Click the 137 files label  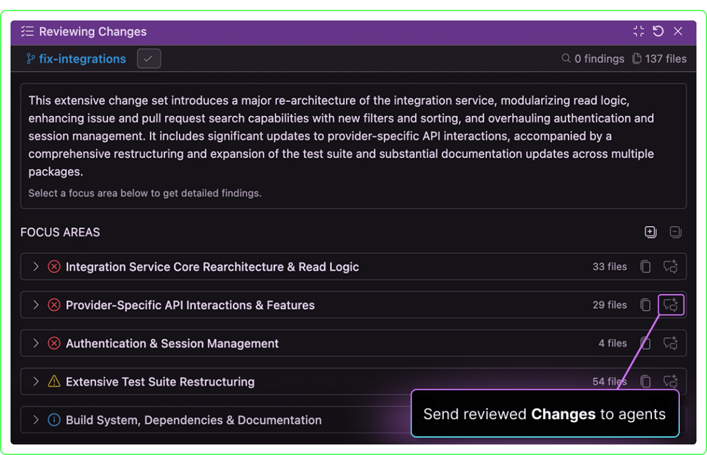[x=666, y=59]
